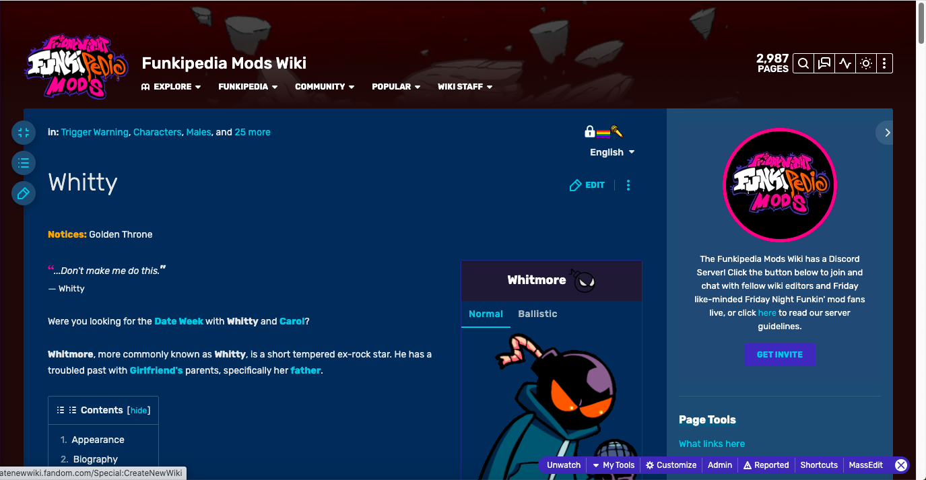Open the wiki search magnifier icon

[x=803, y=63]
